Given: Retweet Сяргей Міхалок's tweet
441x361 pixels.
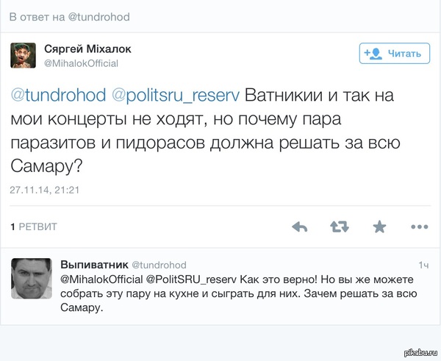Looking at the screenshot, I should (x=339, y=226).
